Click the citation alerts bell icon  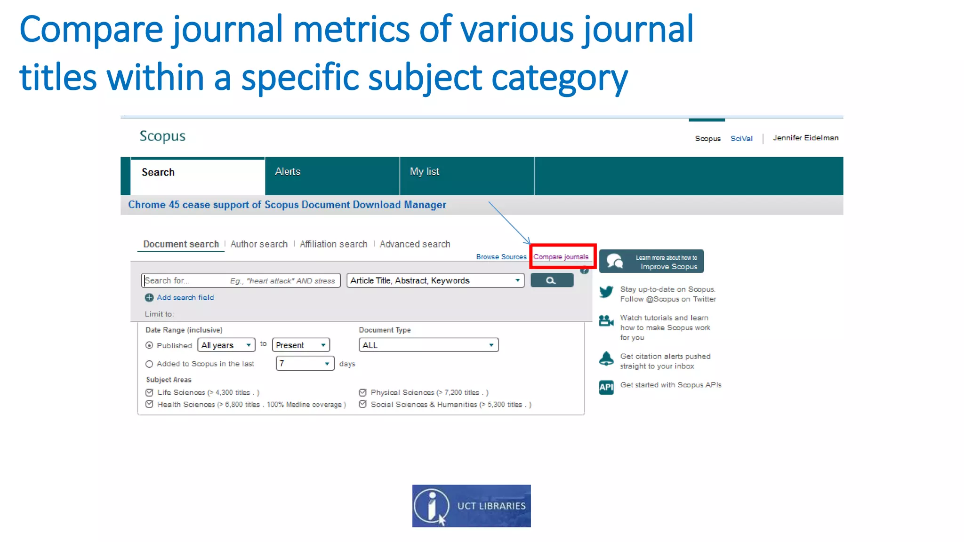(x=606, y=359)
